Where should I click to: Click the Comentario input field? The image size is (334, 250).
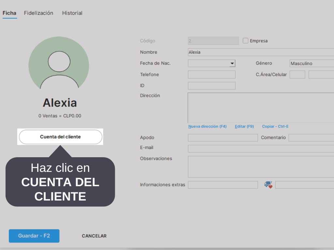click(x=311, y=138)
